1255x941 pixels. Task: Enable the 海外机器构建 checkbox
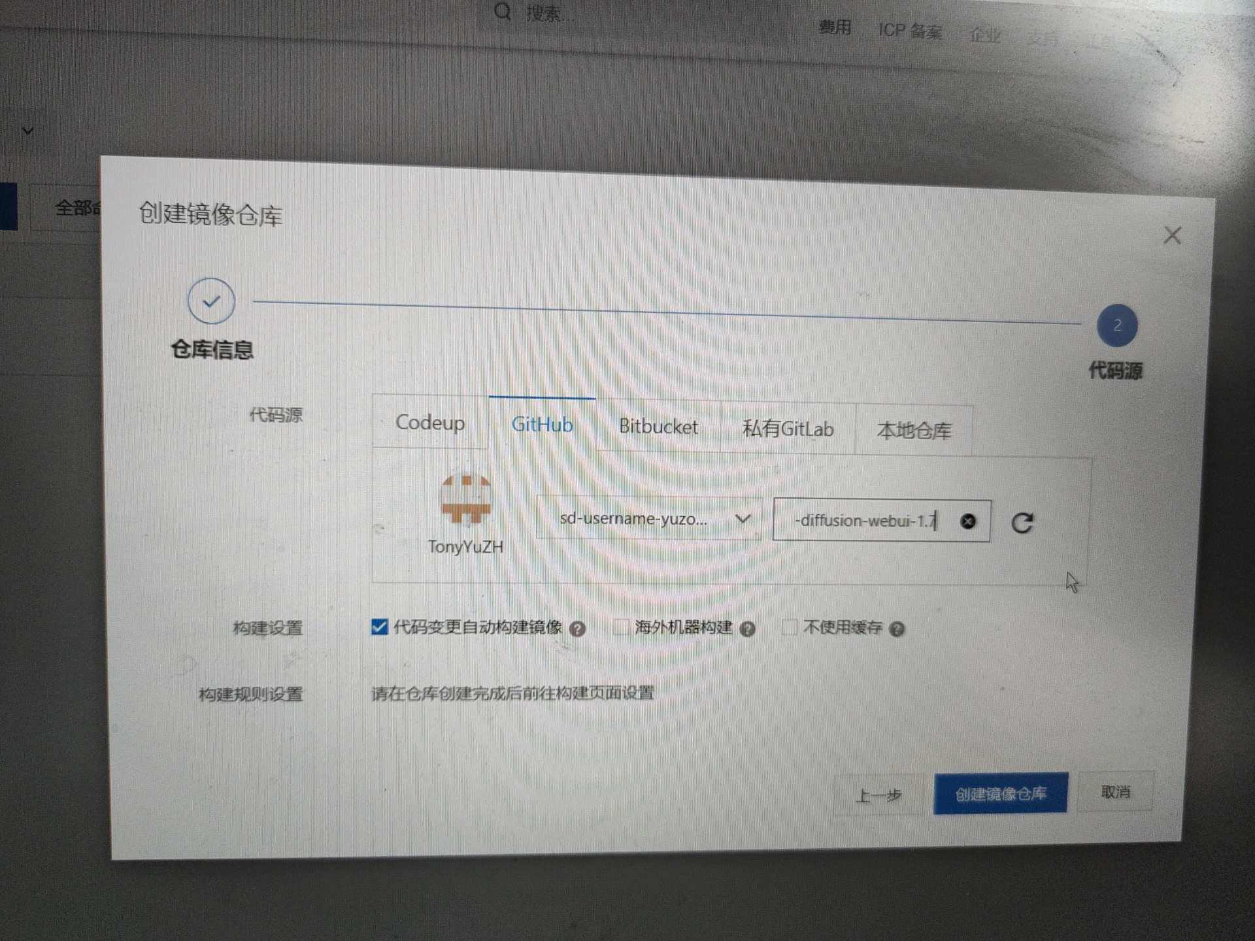point(621,627)
